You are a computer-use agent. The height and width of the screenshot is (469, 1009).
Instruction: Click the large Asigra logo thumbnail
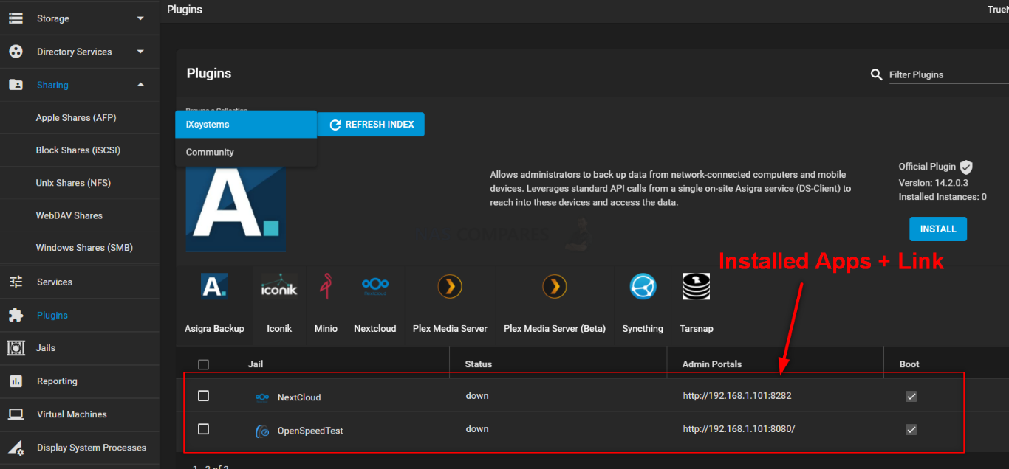click(236, 208)
